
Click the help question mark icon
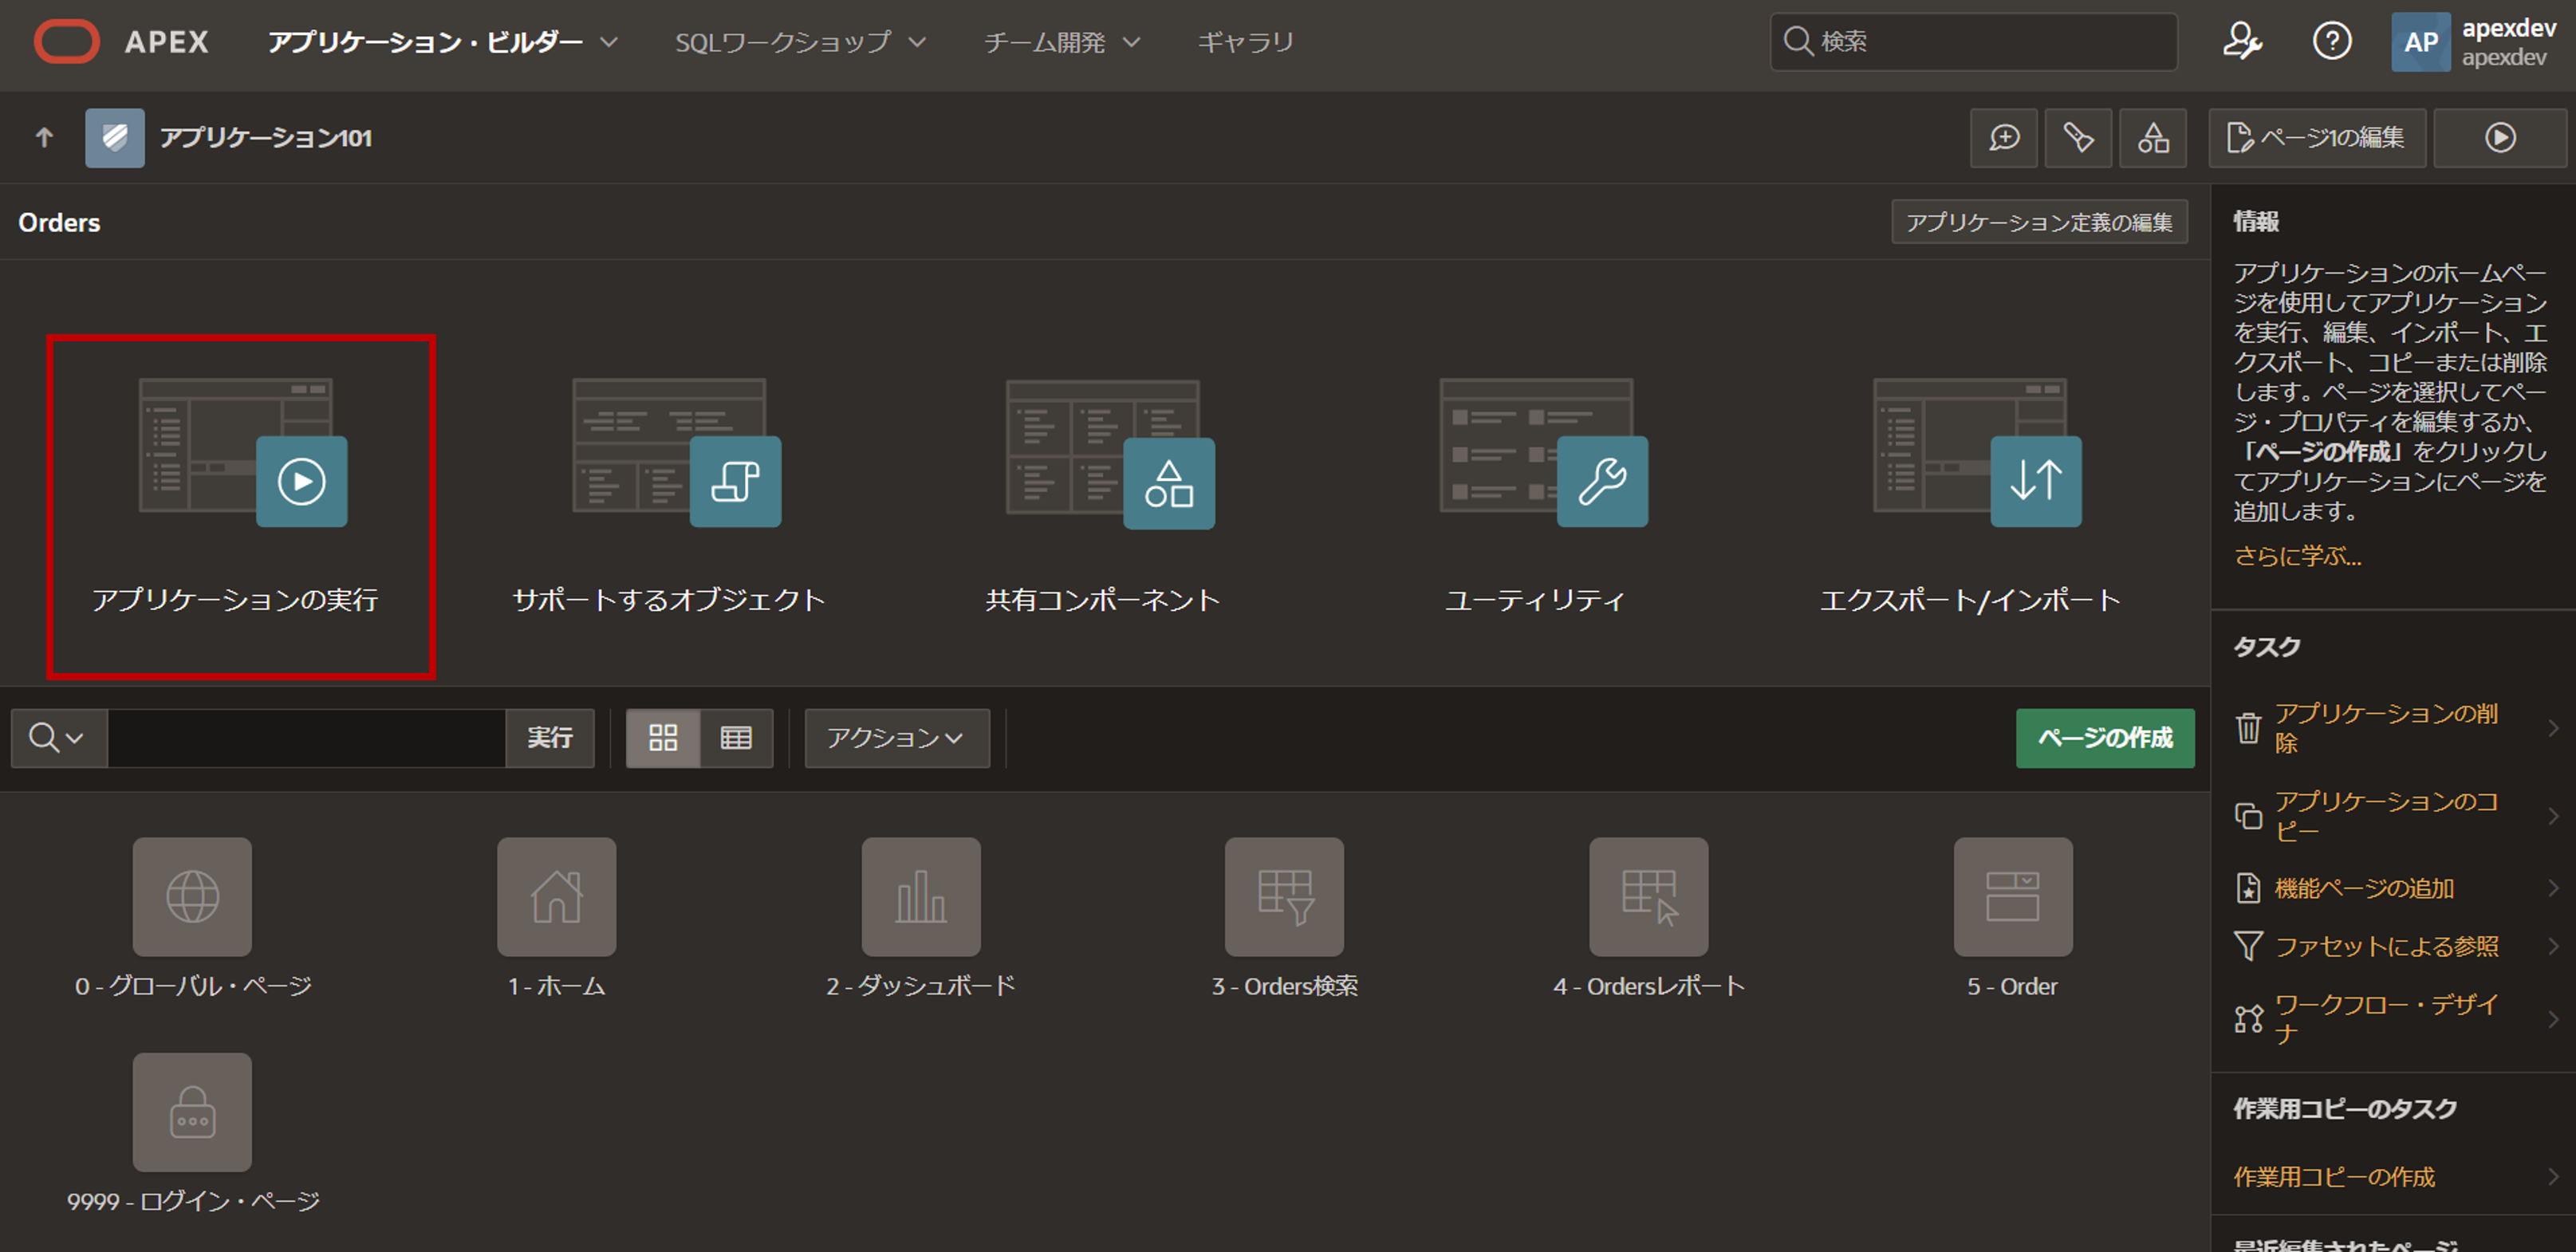2331,42
